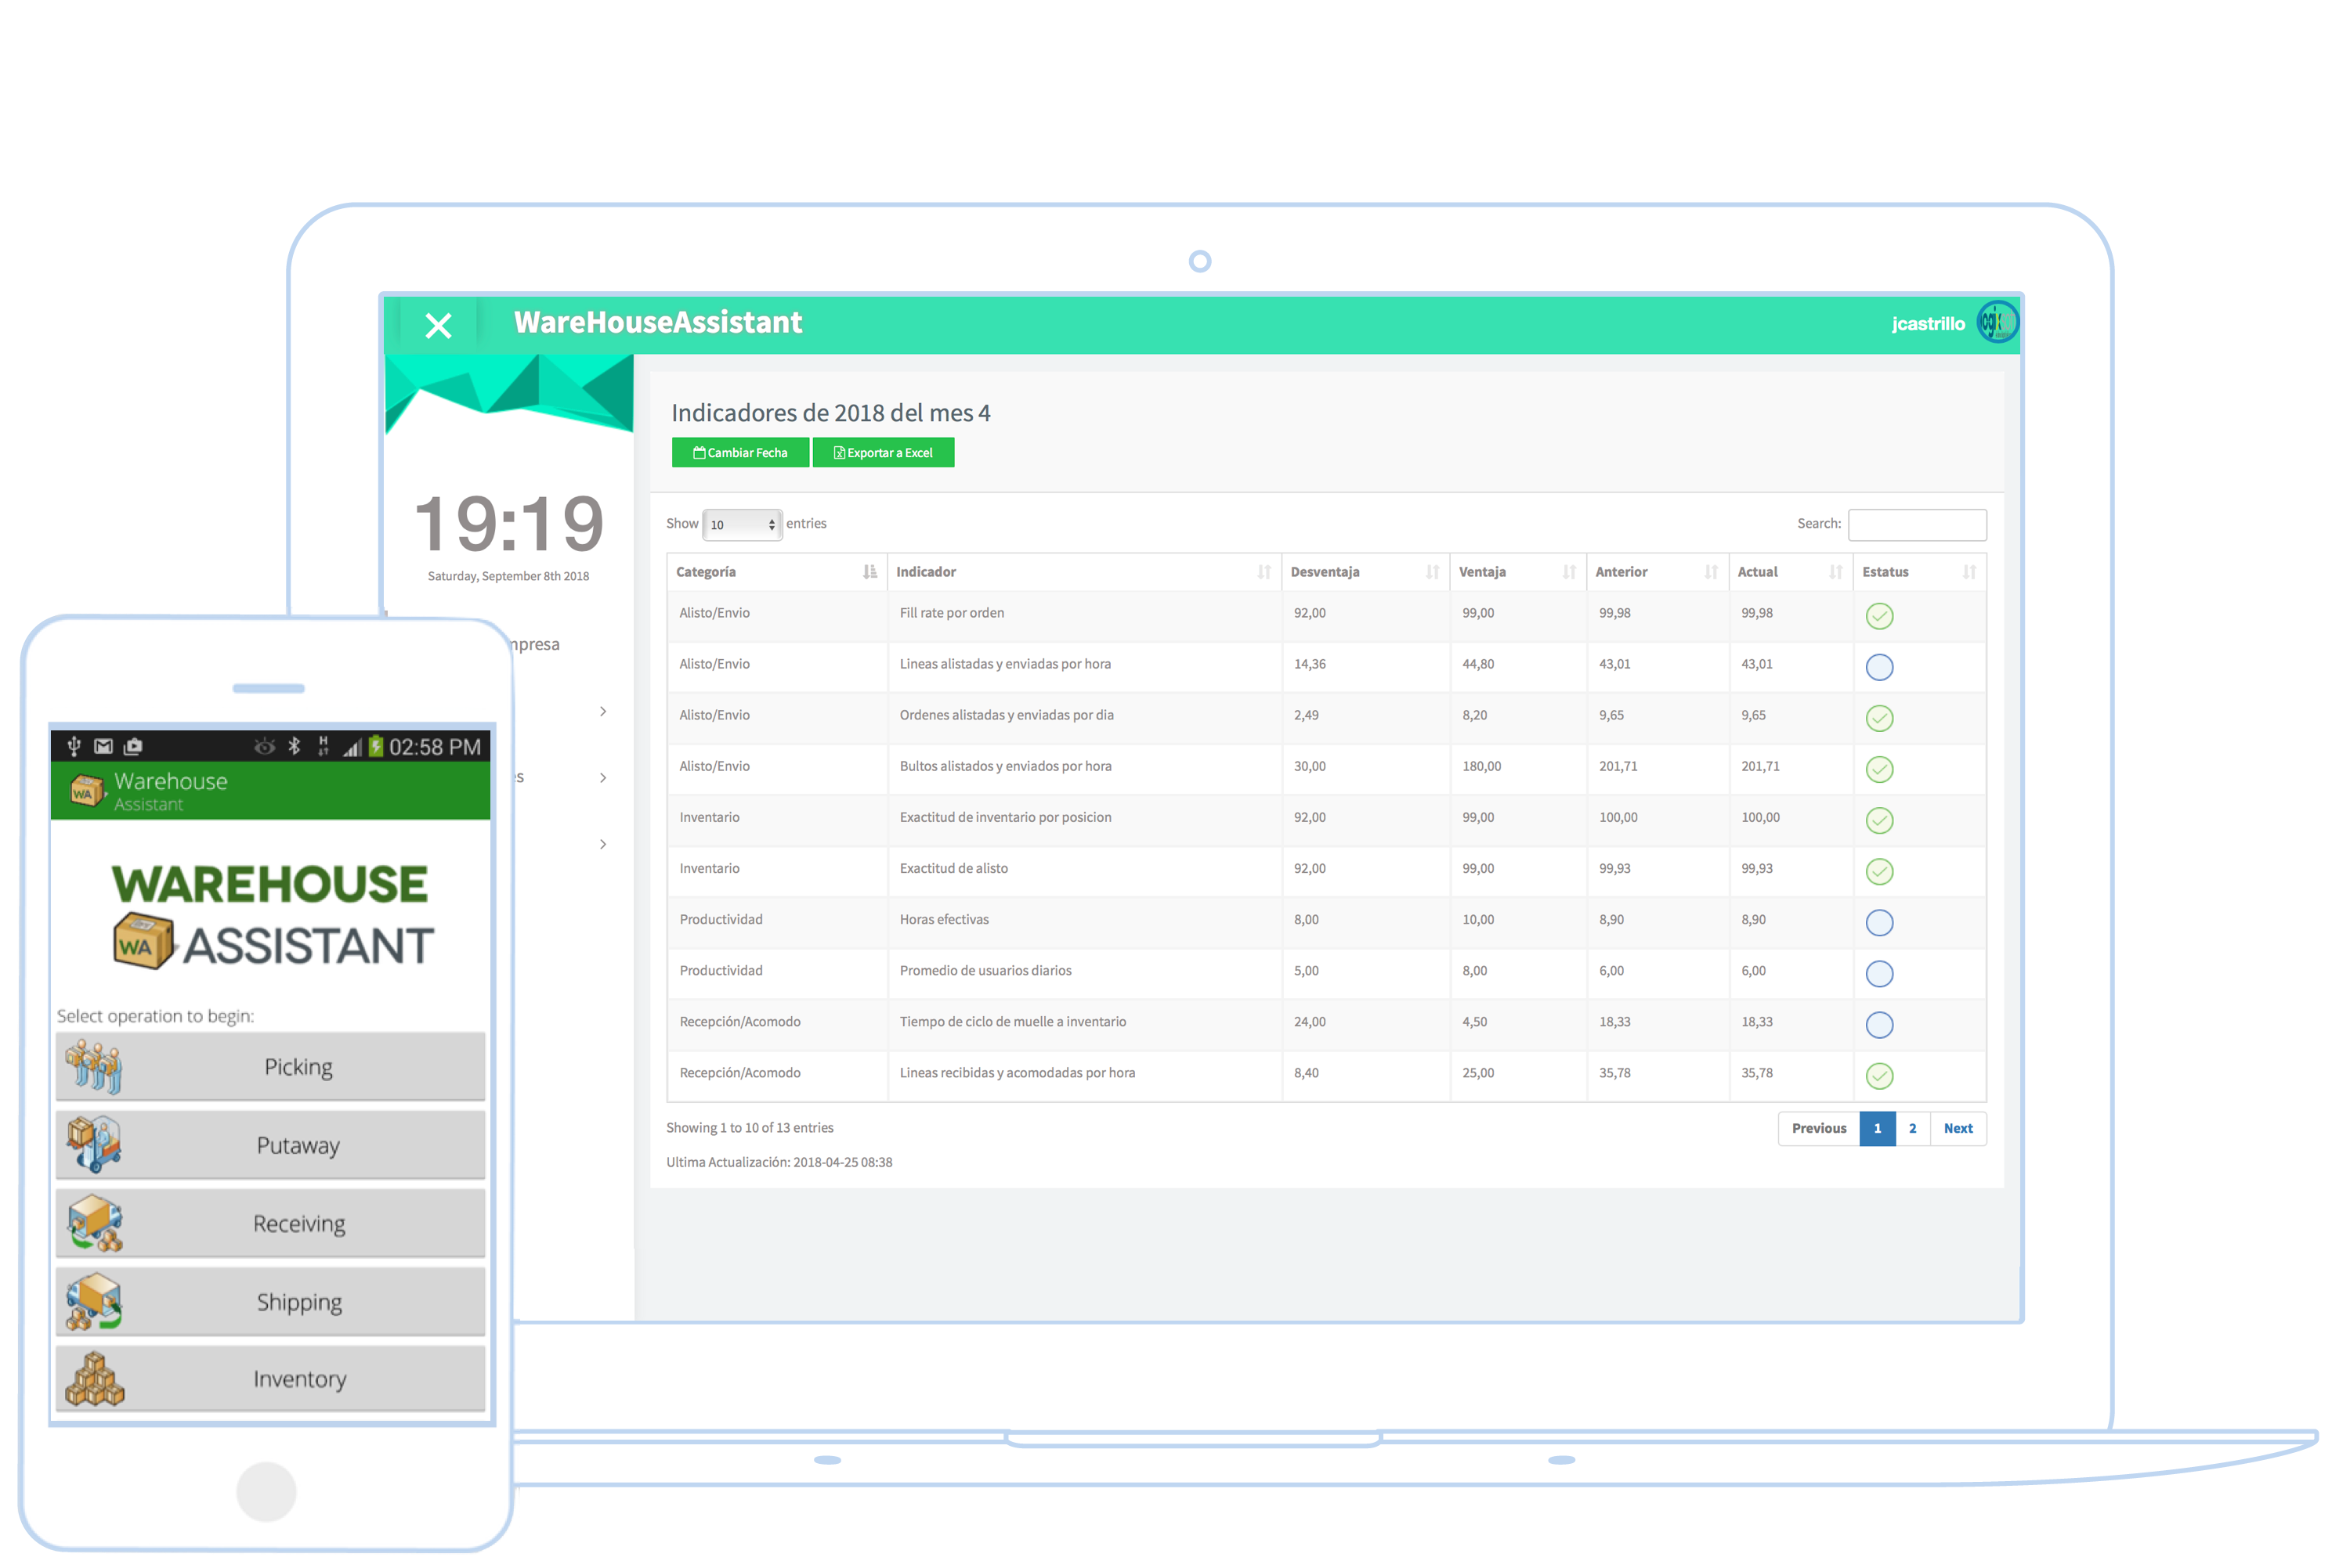
Task: Click Exportar a Excel button
Action: tap(884, 453)
